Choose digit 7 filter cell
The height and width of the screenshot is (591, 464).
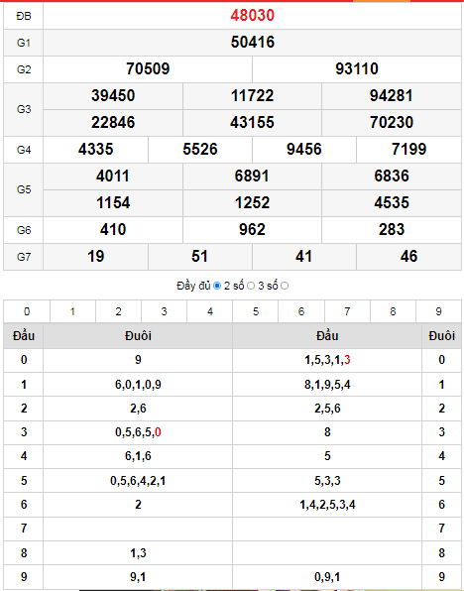click(x=347, y=311)
